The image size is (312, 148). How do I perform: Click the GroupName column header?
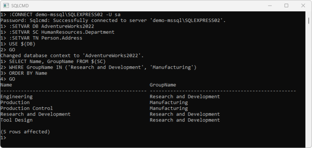coord(163,85)
